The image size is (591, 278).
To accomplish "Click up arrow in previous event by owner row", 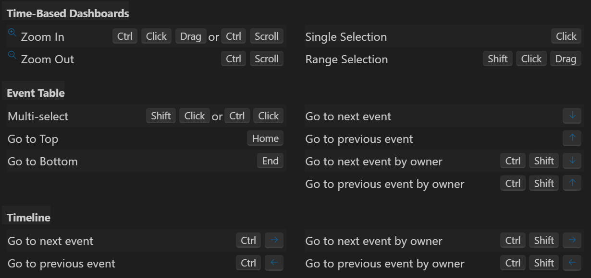I will (572, 184).
